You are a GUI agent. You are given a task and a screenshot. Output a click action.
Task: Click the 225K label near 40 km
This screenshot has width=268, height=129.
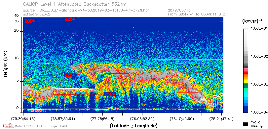[x=70, y=19]
